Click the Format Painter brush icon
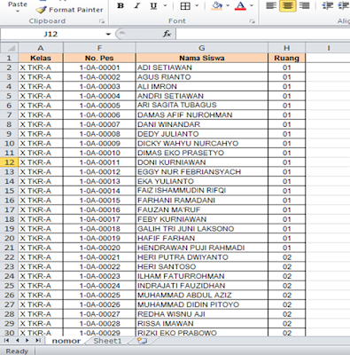This screenshot has height=355, width=350. click(41, 10)
